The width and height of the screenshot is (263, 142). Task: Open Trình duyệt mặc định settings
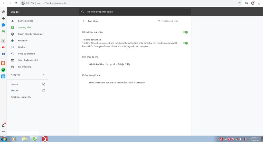pos(28,60)
